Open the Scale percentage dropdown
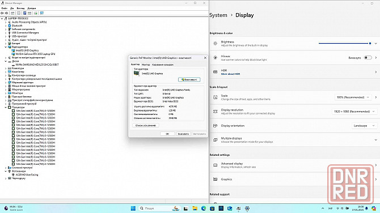The width and height of the screenshot is (380, 213). click(353, 97)
